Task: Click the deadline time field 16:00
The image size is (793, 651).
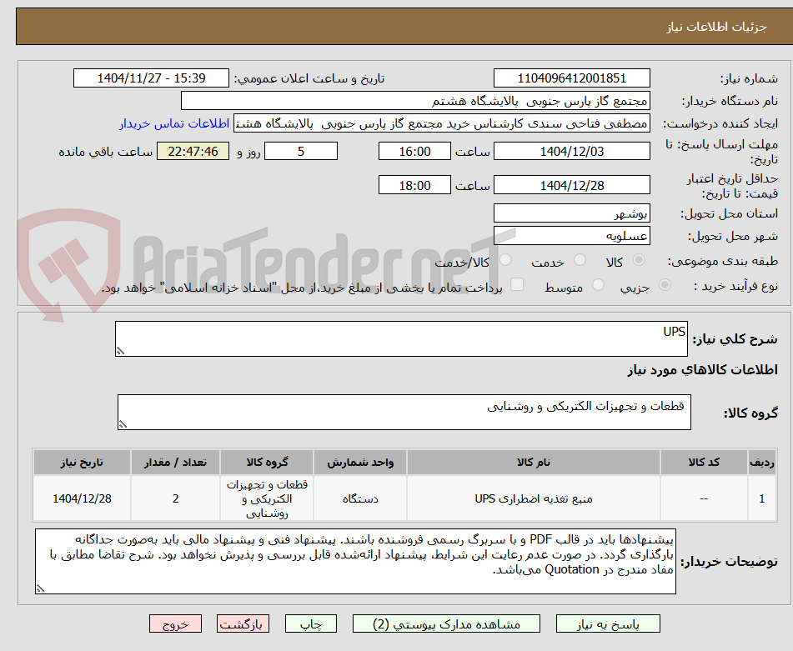Action: pos(414,151)
